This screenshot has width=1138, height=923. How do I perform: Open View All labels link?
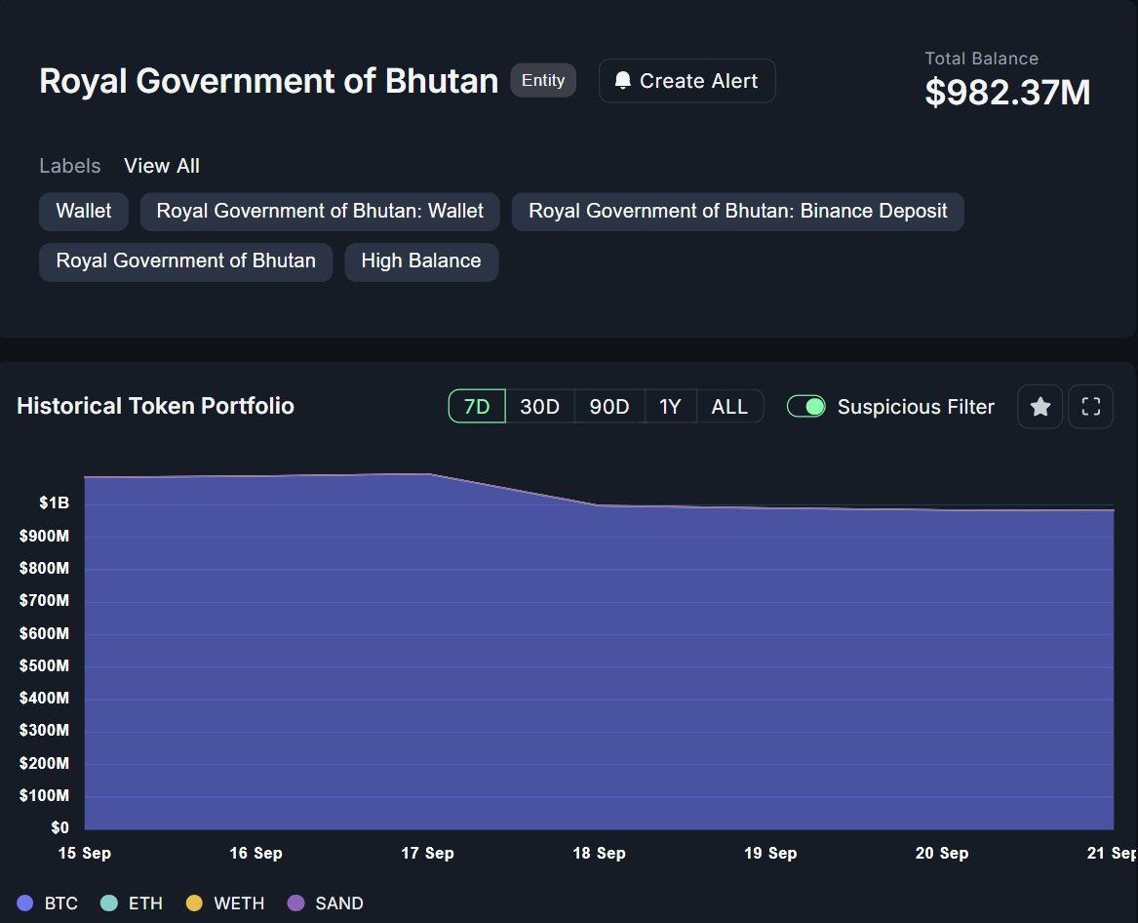tap(162, 166)
